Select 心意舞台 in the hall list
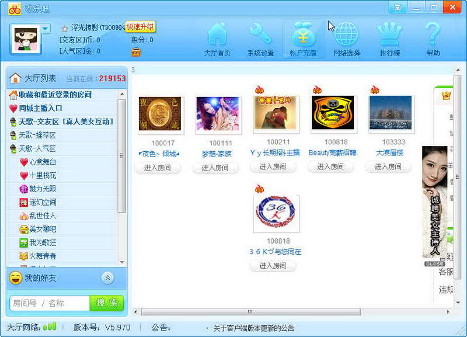This screenshot has height=337, width=467. click(42, 162)
